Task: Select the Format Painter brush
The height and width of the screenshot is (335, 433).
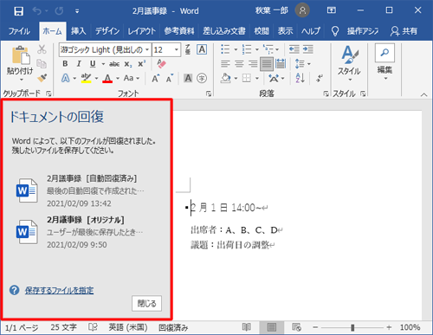Action: [x=42, y=78]
